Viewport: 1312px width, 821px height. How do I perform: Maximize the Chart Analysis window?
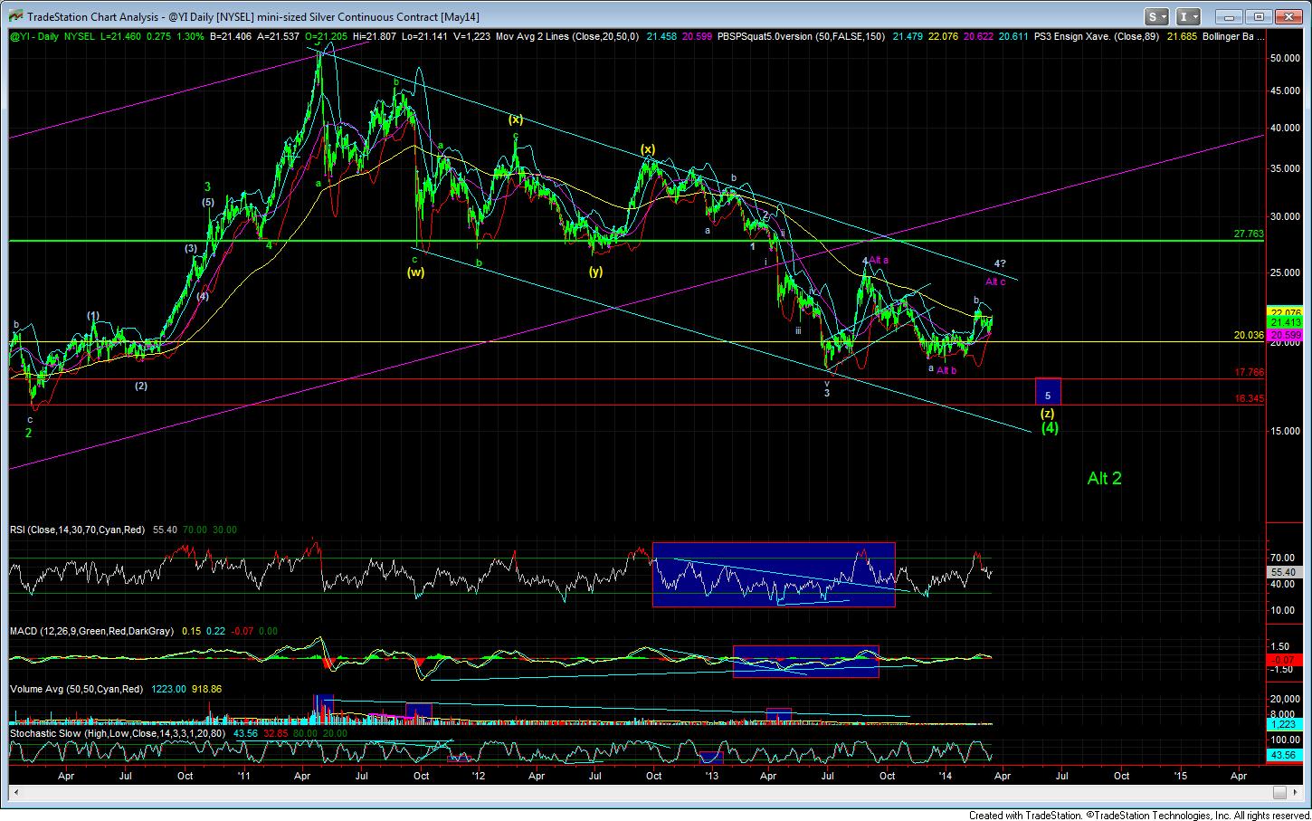(x=1258, y=16)
